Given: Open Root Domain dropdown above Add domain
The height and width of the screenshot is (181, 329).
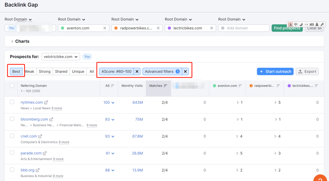Looking at the screenshot, I should point(232,19).
